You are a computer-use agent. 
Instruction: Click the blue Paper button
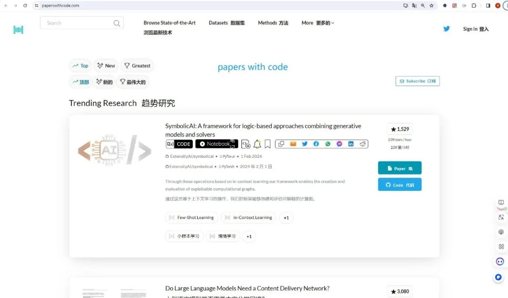point(400,168)
